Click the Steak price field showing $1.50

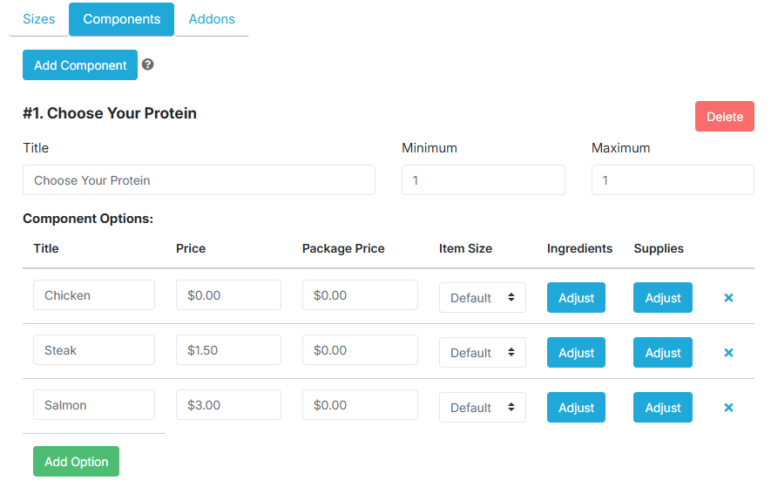coord(228,350)
